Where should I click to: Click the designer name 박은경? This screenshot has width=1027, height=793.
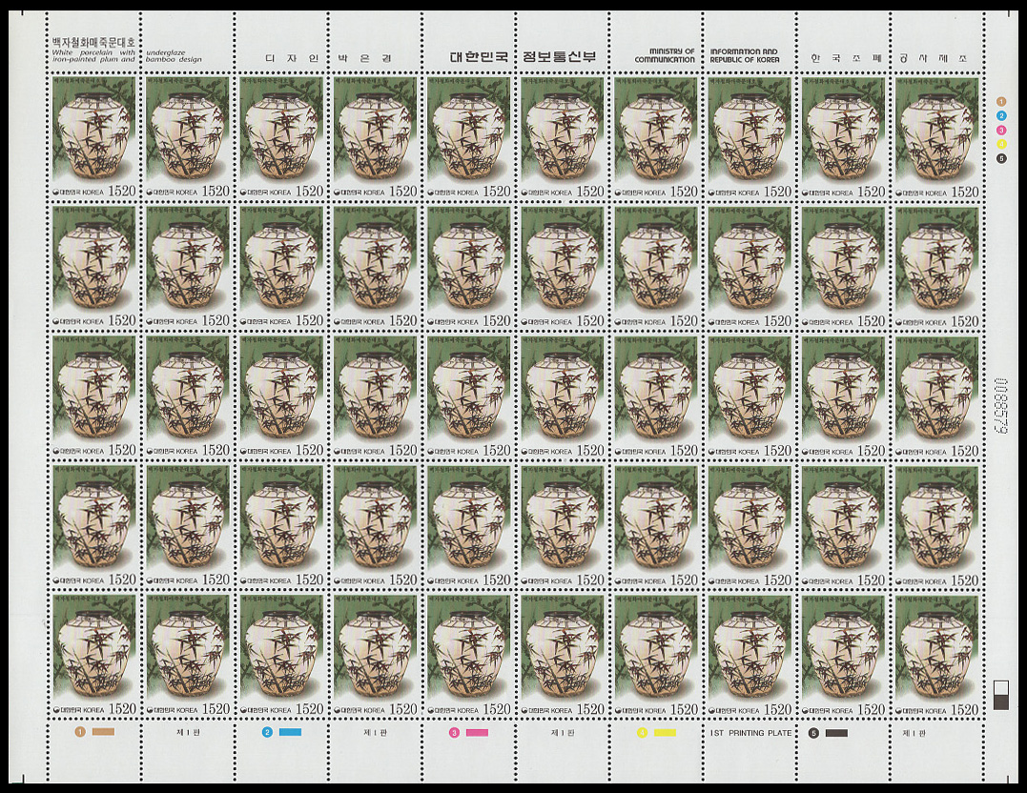coord(365,58)
